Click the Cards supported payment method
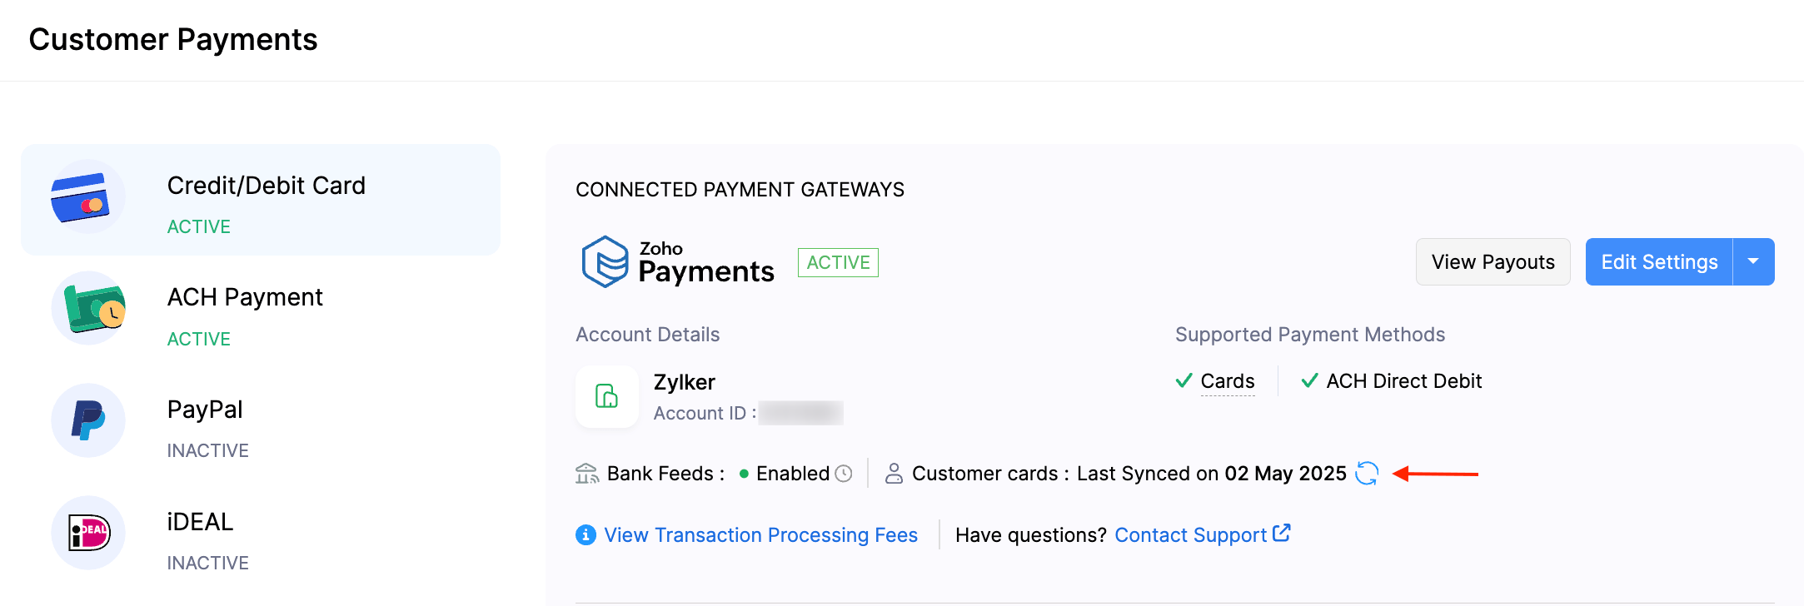The width and height of the screenshot is (1804, 606). (1227, 381)
